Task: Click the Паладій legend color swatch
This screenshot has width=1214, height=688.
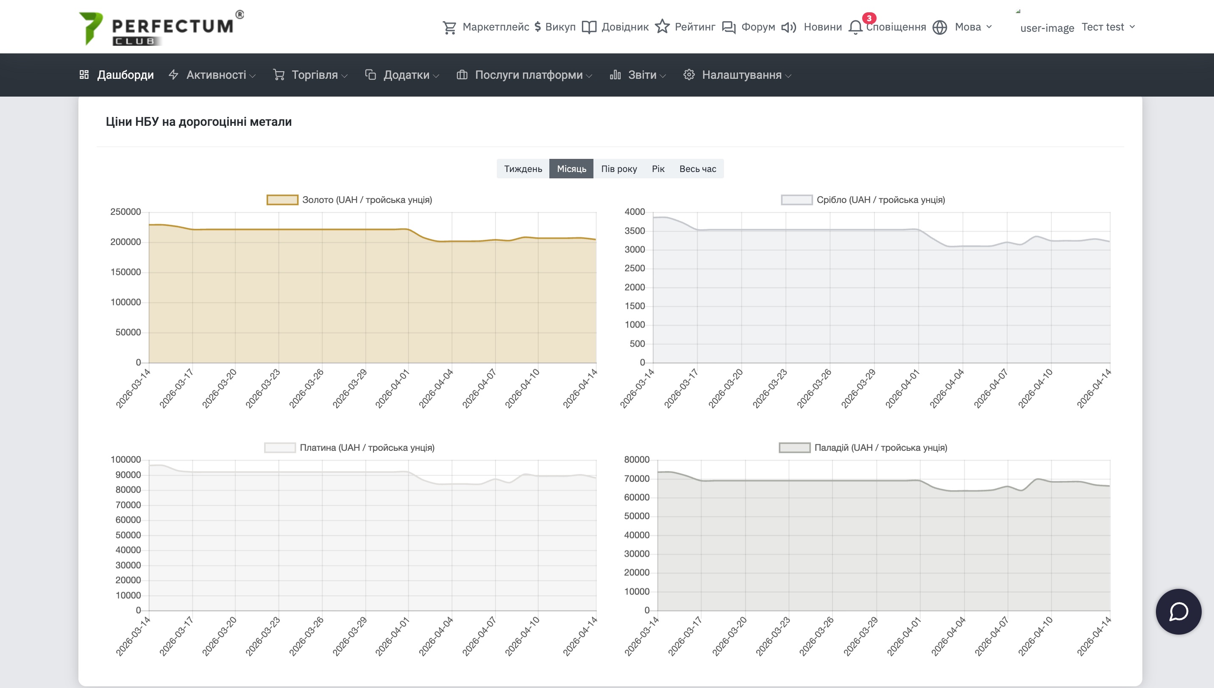Action: point(794,447)
